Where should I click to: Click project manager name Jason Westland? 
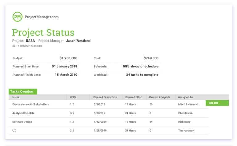coord(78,41)
